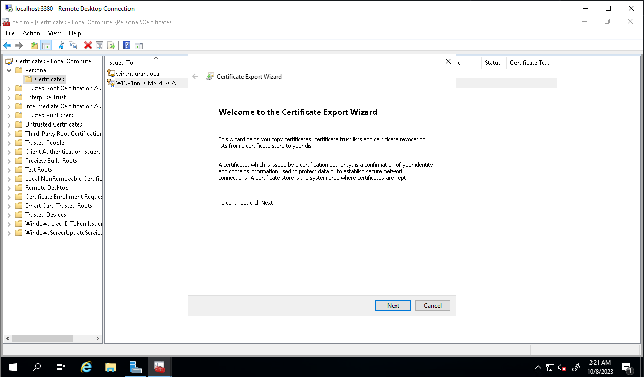644x377 pixels.
Task: Toggle Show/Hide Console Tree toolbar button
Action: (46, 46)
